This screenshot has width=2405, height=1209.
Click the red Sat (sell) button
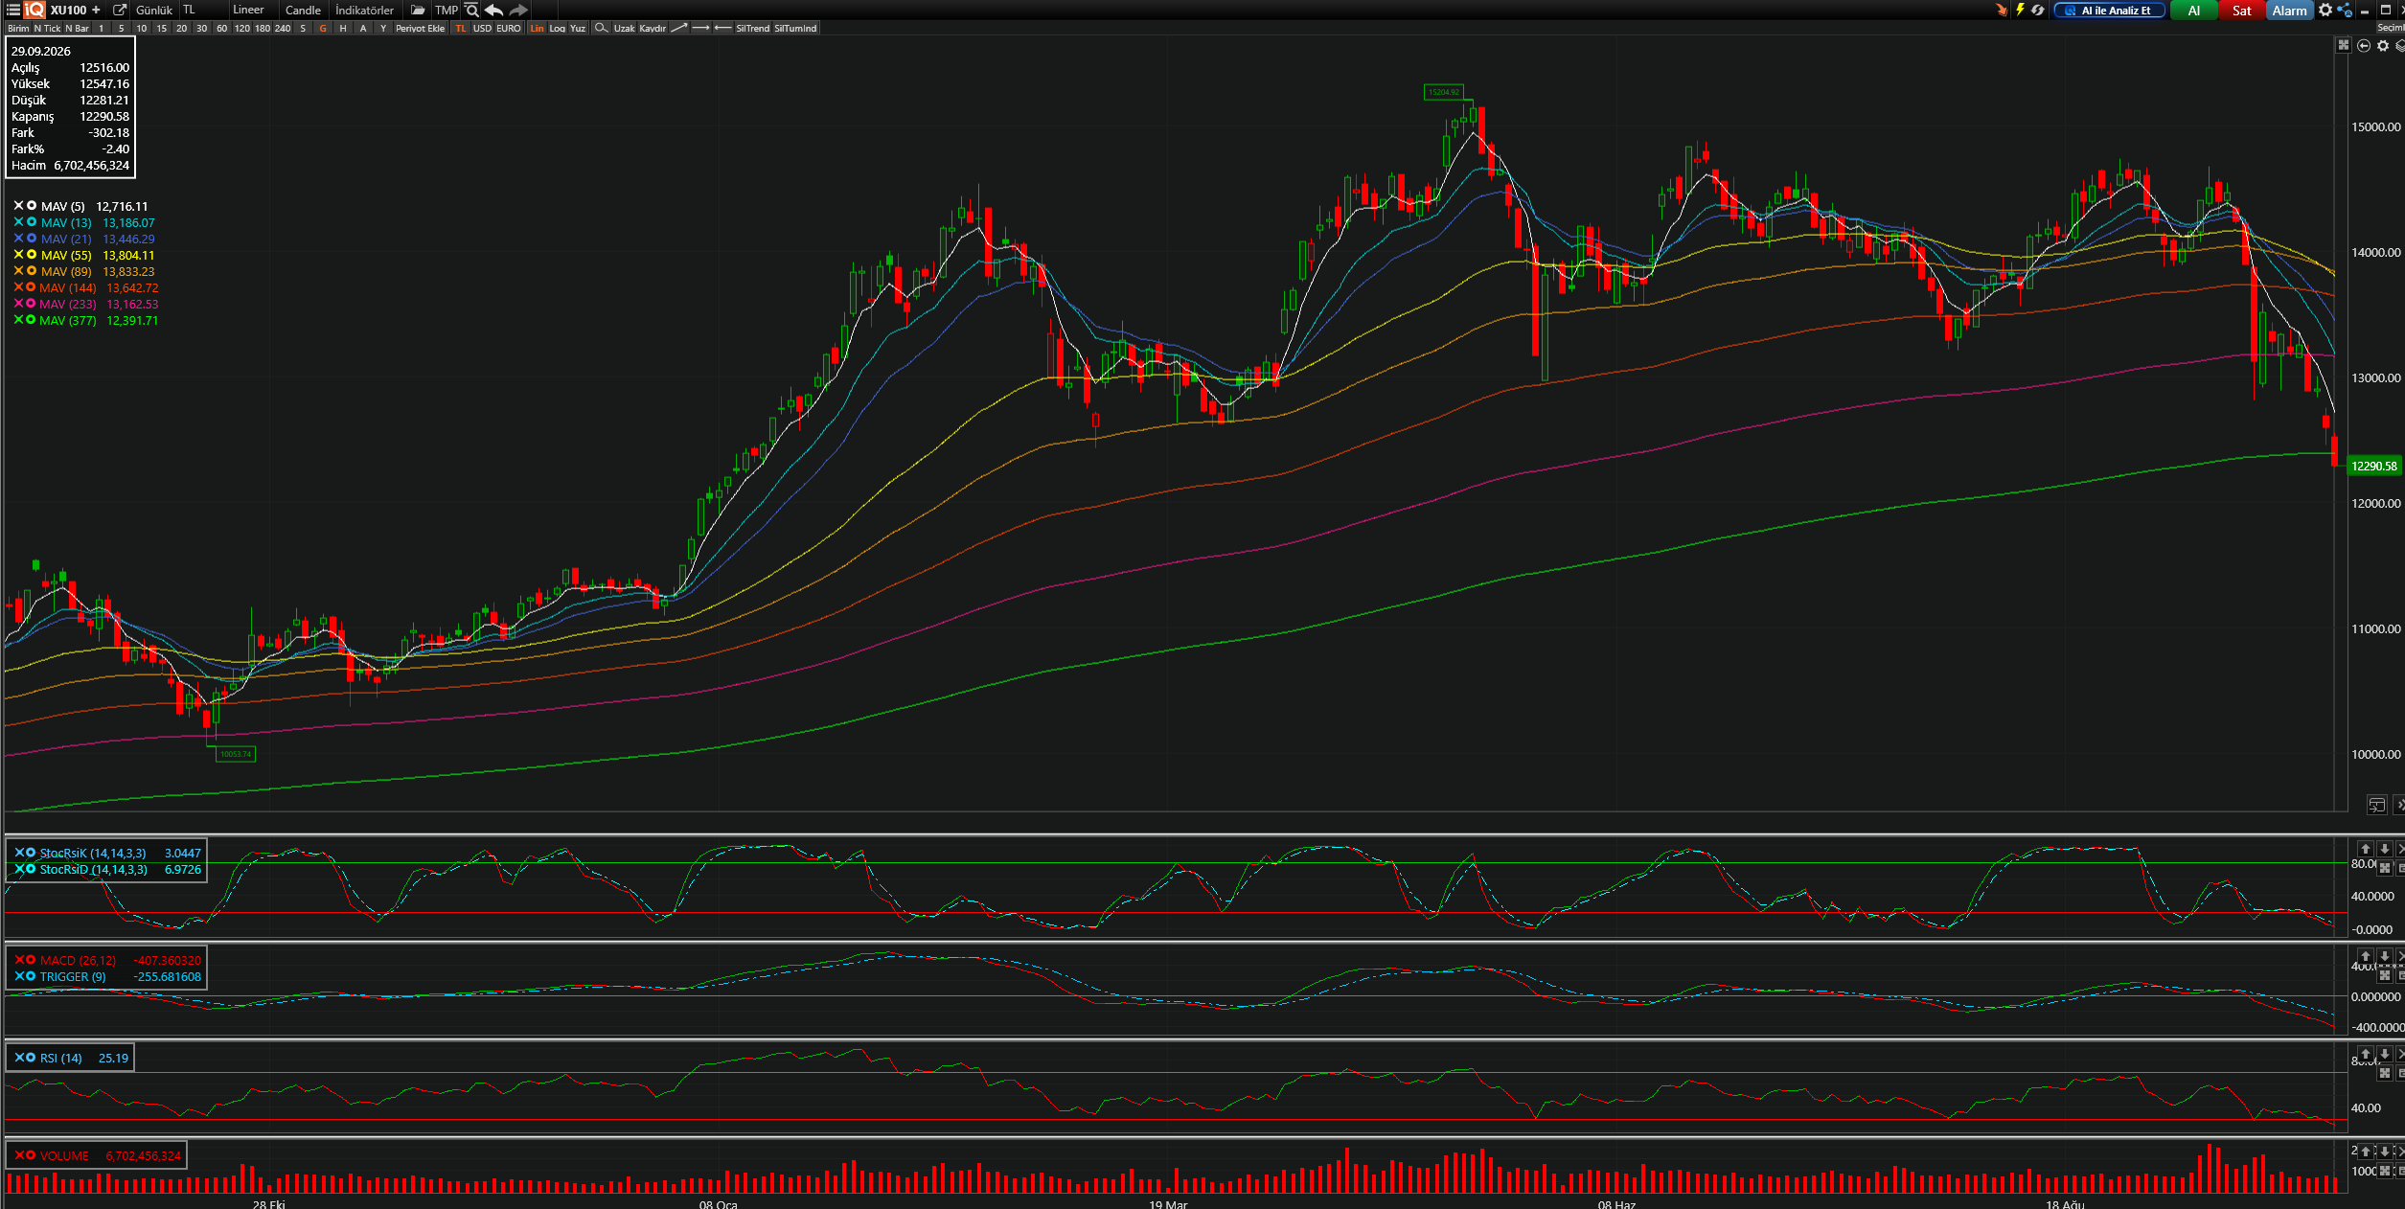pos(2242,11)
